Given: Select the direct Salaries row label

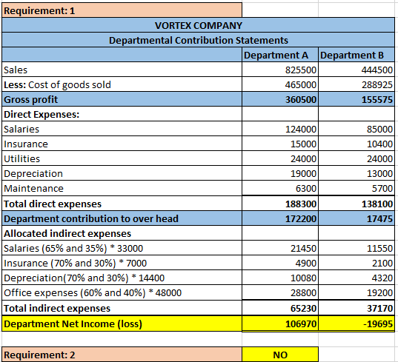Looking at the screenshot, I should point(122,129).
